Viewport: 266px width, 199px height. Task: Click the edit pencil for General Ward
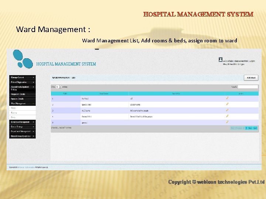pos(227,116)
